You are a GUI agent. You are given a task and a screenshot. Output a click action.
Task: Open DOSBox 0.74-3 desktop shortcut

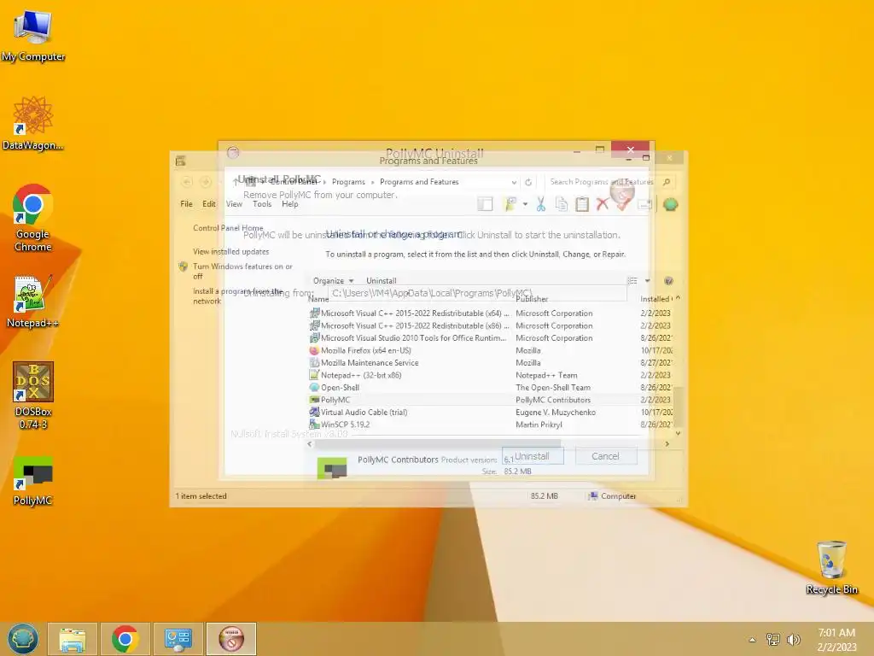pos(33,395)
